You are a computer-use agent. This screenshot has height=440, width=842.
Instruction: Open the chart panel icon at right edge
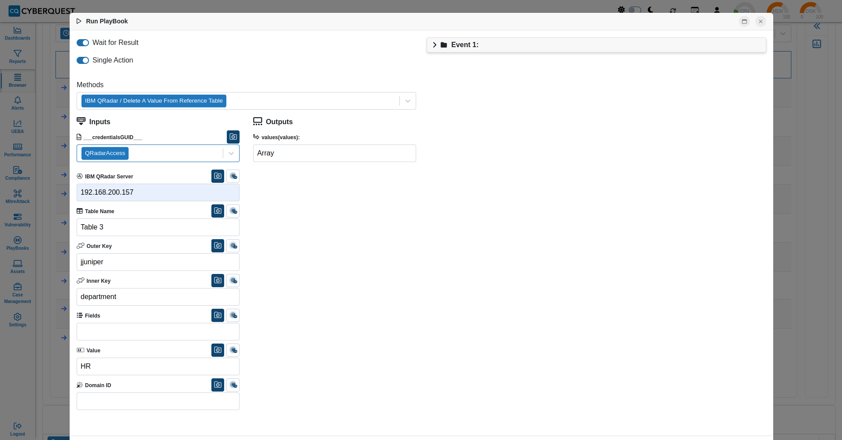(817, 44)
